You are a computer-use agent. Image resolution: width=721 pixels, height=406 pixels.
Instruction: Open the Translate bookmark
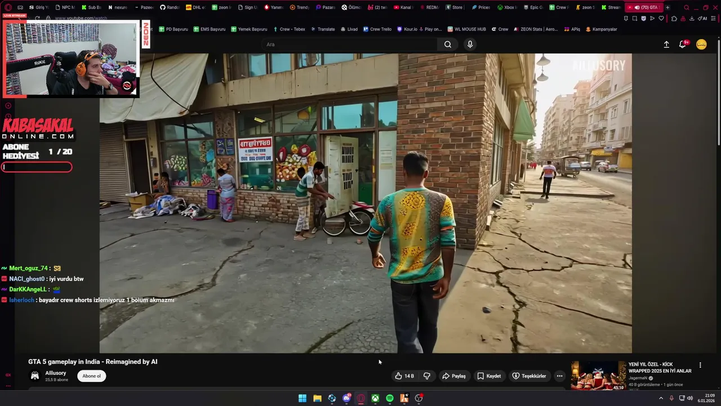tap(322, 29)
